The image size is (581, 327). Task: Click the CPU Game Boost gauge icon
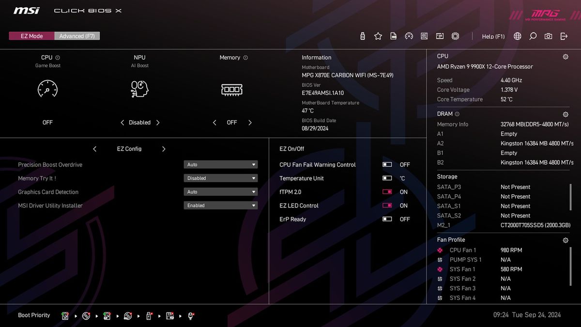pos(47,89)
